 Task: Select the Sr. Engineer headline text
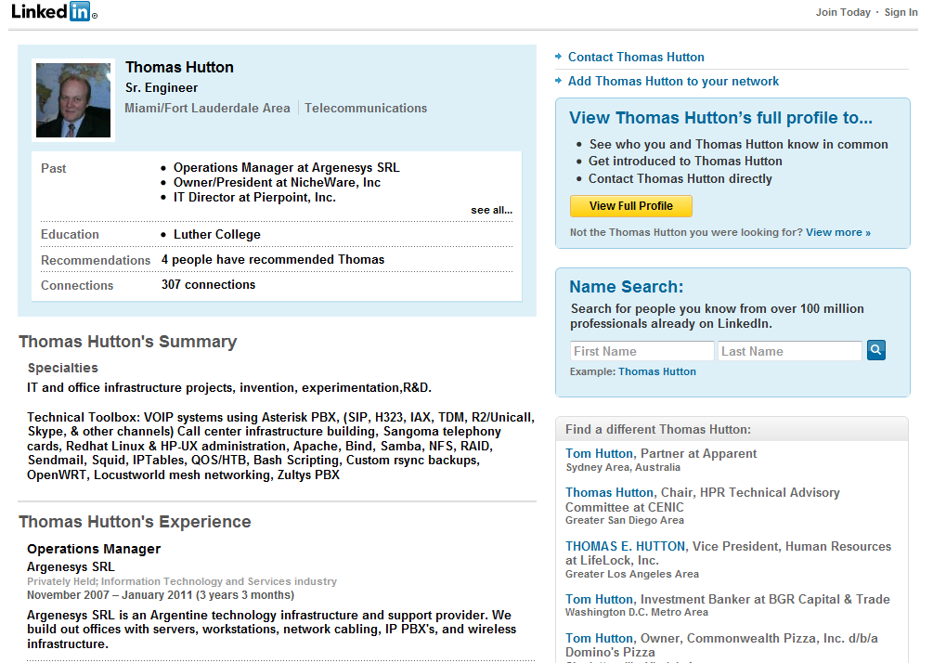tap(162, 87)
